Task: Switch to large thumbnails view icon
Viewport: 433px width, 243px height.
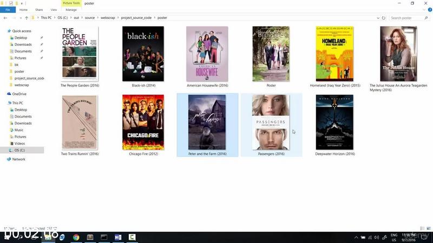Action: pyautogui.click(x=429, y=228)
